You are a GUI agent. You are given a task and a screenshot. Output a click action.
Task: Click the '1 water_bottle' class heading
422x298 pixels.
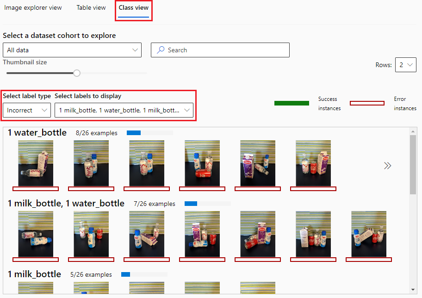click(x=37, y=132)
